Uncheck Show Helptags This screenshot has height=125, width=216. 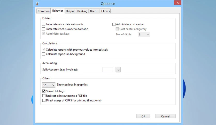pos(44,91)
